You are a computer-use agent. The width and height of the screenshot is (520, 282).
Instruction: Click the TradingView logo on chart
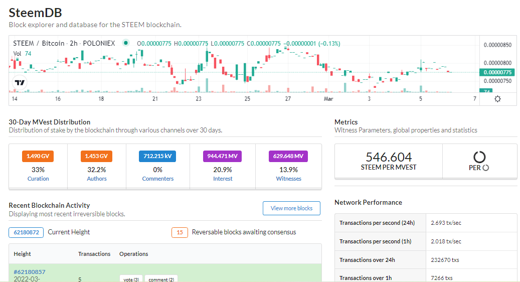(19, 83)
